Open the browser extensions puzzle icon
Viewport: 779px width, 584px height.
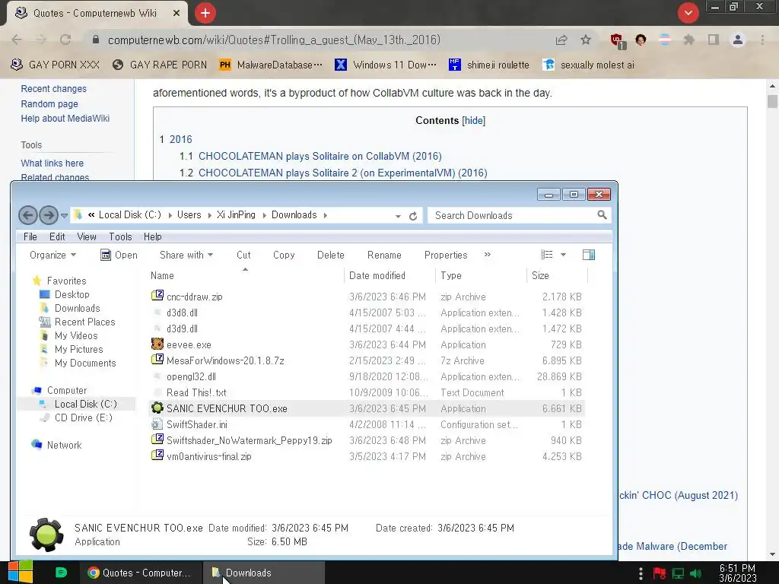(688, 40)
